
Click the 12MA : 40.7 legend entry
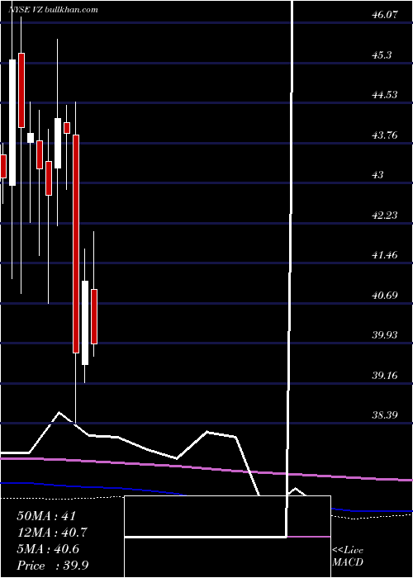pos(52,532)
